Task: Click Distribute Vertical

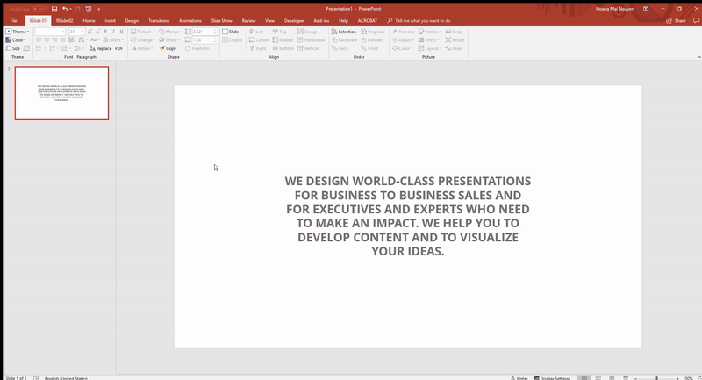Action: (x=308, y=48)
